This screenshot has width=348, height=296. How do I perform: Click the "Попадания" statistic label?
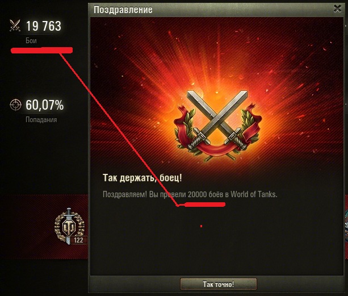(41, 119)
